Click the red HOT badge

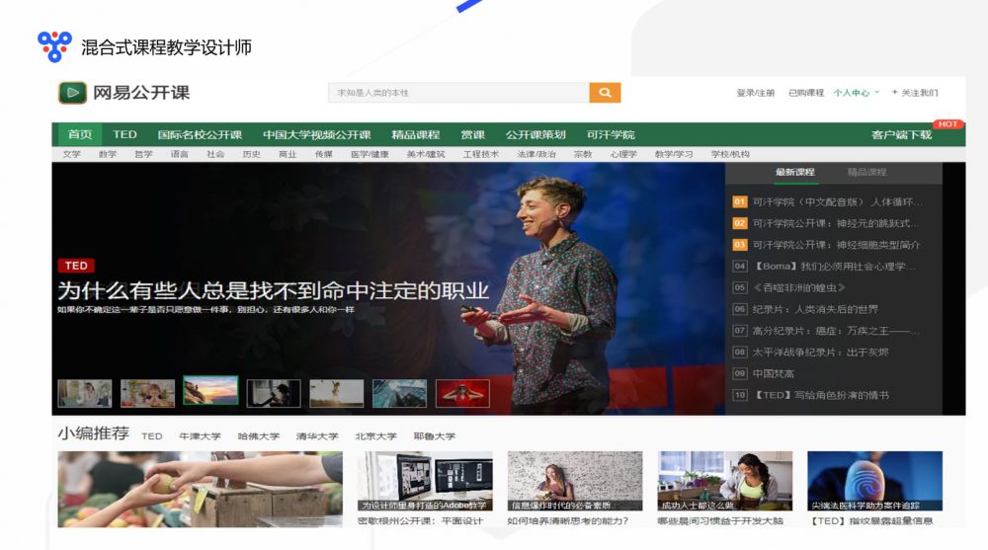[948, 124]
